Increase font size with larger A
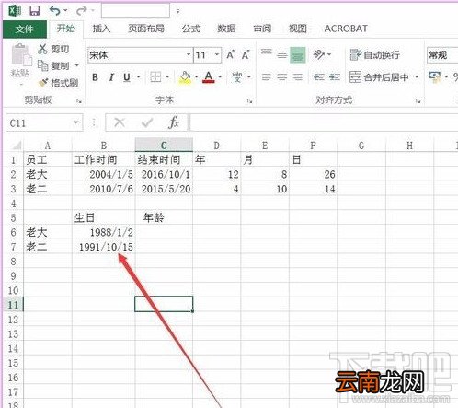 tap(230, 55)
